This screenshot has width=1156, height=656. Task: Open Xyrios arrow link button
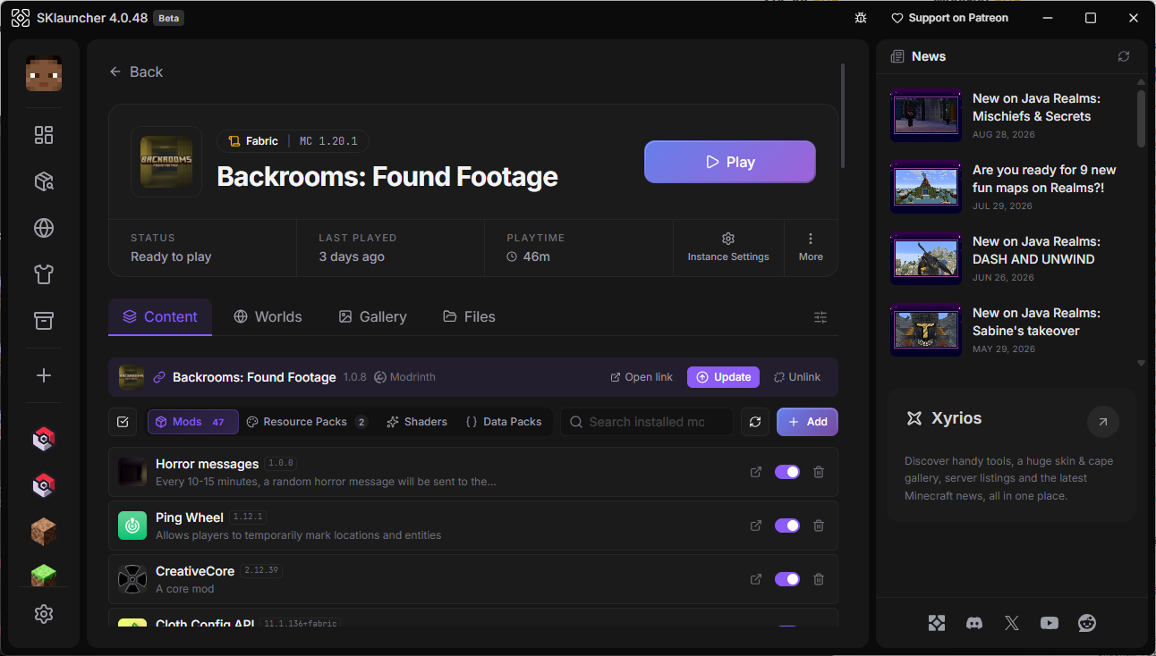point(1102,422)
